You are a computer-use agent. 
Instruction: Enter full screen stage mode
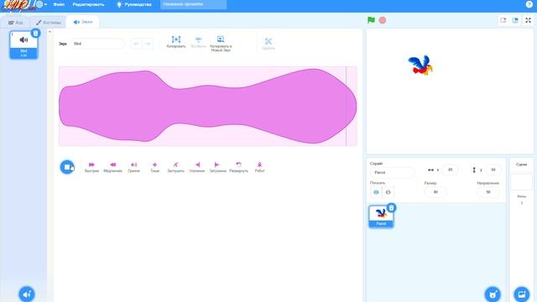tap(528, 20)
